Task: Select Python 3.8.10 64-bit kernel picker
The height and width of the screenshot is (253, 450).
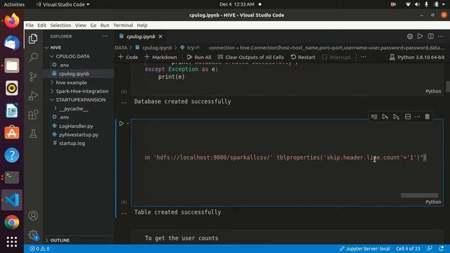Action: tap(417, 57)
